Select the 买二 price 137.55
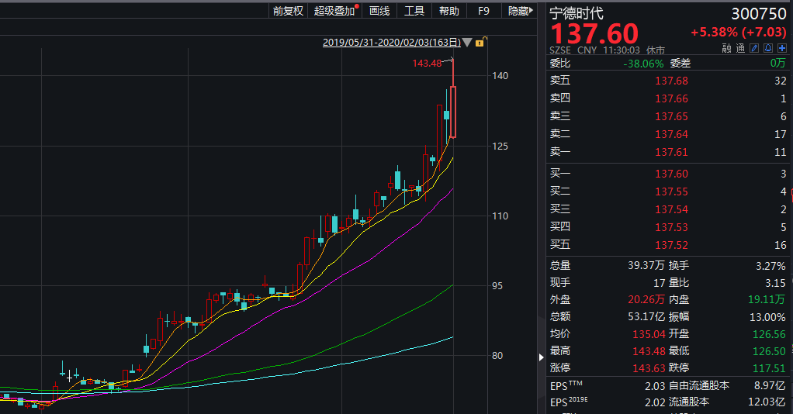Viewport: 793px width, 414px height. point(672,191)
